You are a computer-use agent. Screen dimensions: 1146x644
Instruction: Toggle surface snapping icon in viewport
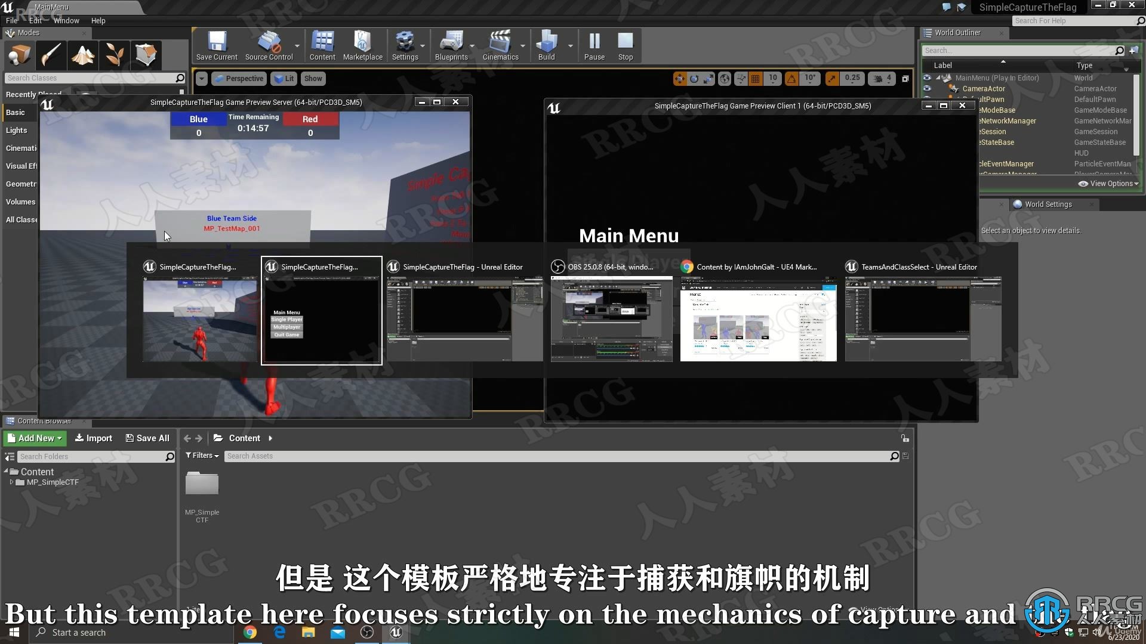(741, 78)
